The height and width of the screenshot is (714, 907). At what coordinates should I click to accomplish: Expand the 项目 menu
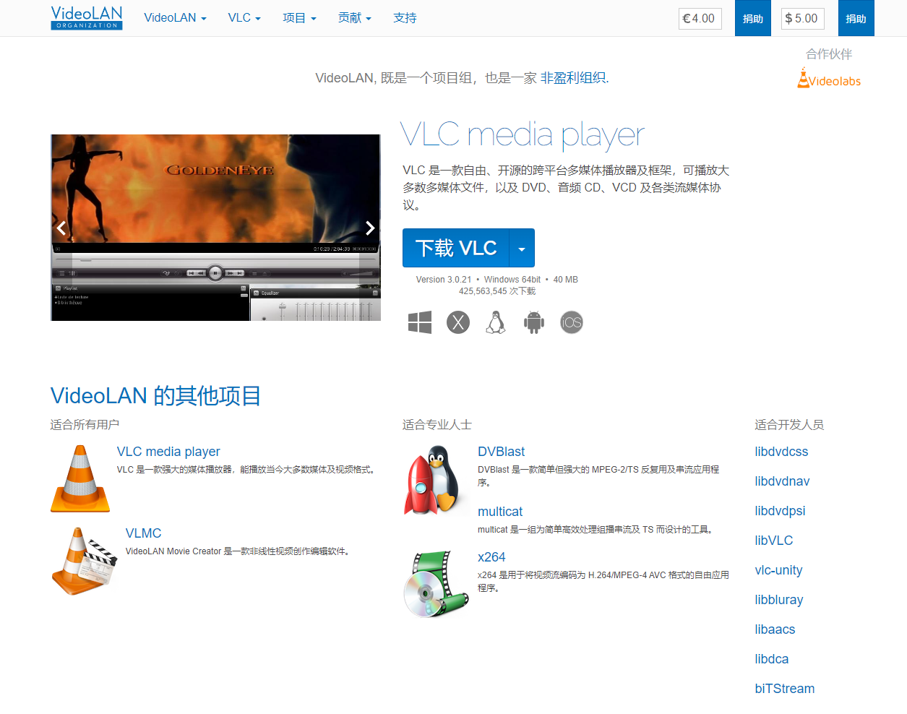pos(299,18)
